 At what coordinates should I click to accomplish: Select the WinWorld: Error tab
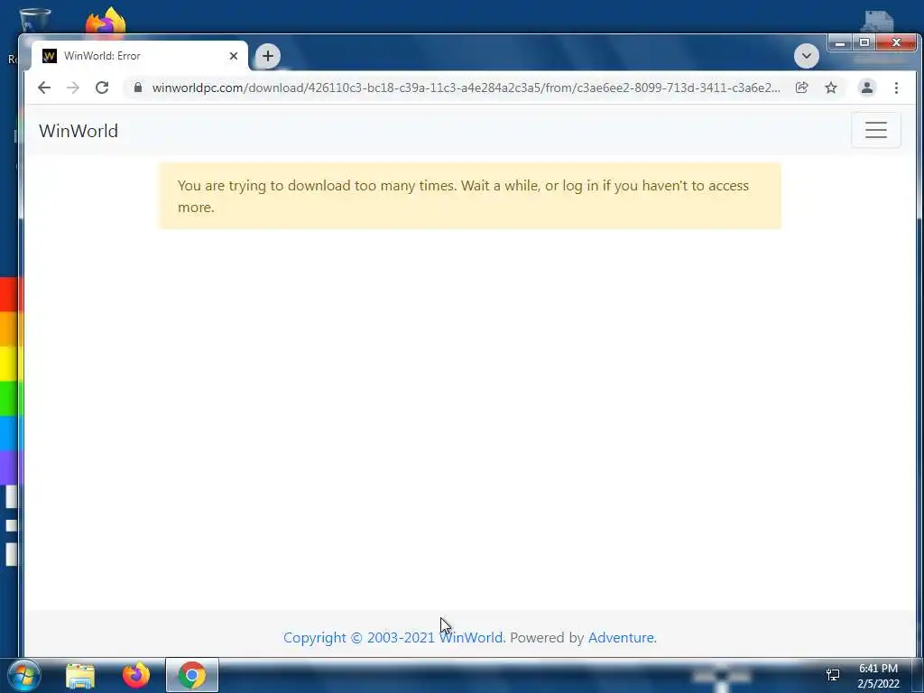(x=139, y=56)
